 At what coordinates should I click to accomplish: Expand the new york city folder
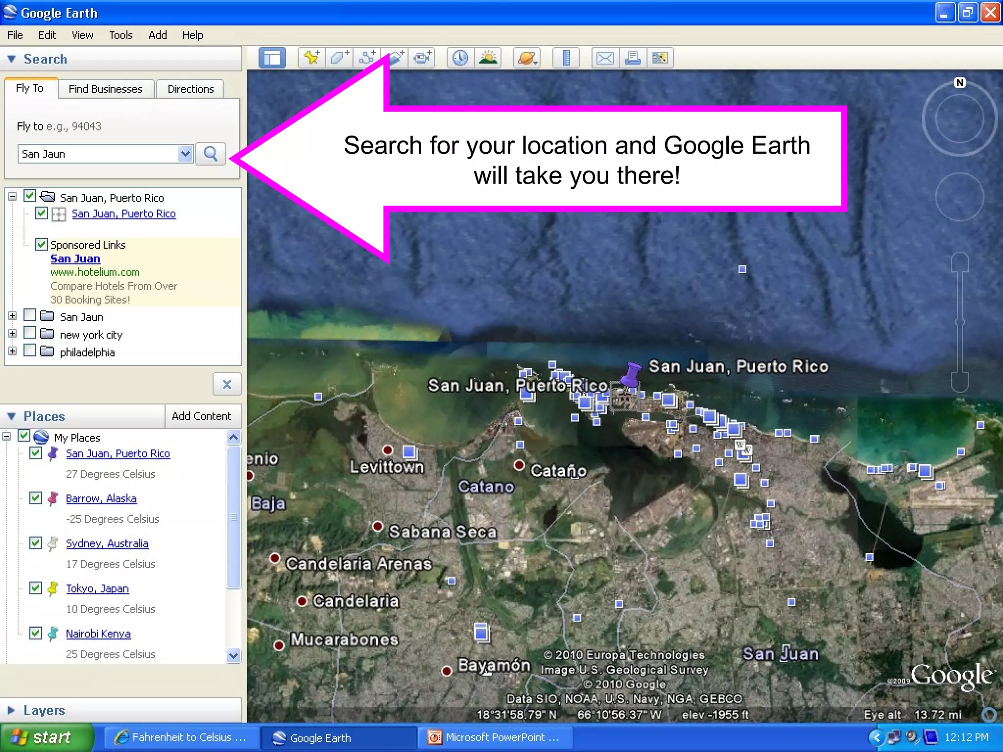(12, 334)
